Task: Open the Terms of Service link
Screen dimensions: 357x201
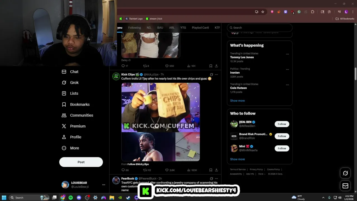Action: pyautogui.click(x=238, y=169)
